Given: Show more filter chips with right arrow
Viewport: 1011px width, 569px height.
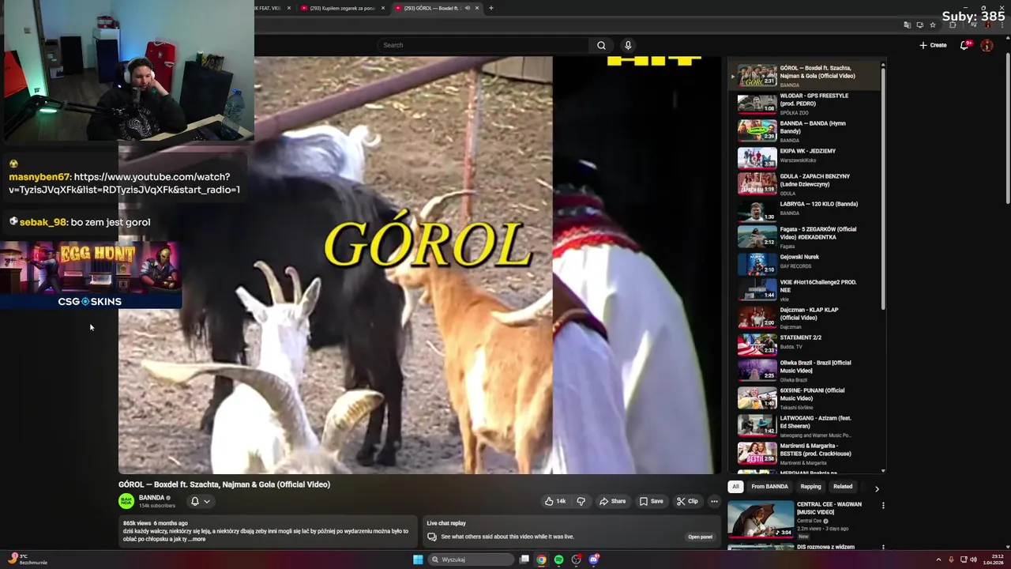Looking at the screenshot, I should 876,488.
